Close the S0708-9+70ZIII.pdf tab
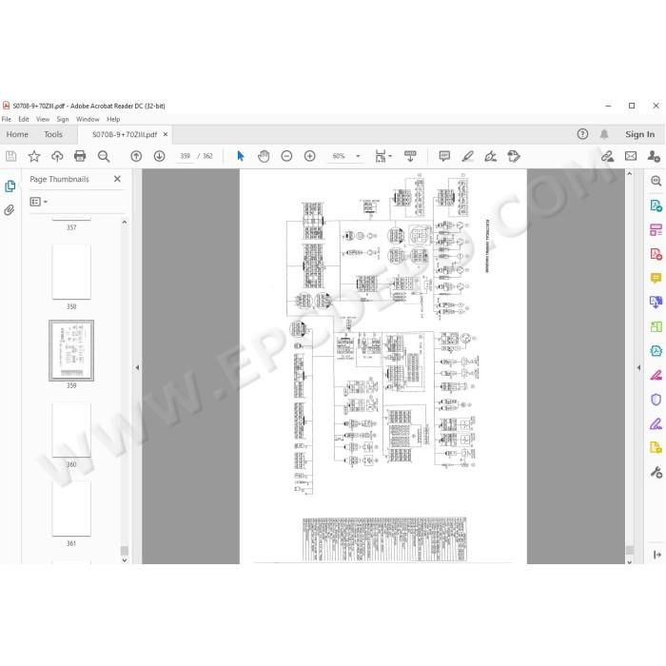 (x=166, y=134)
